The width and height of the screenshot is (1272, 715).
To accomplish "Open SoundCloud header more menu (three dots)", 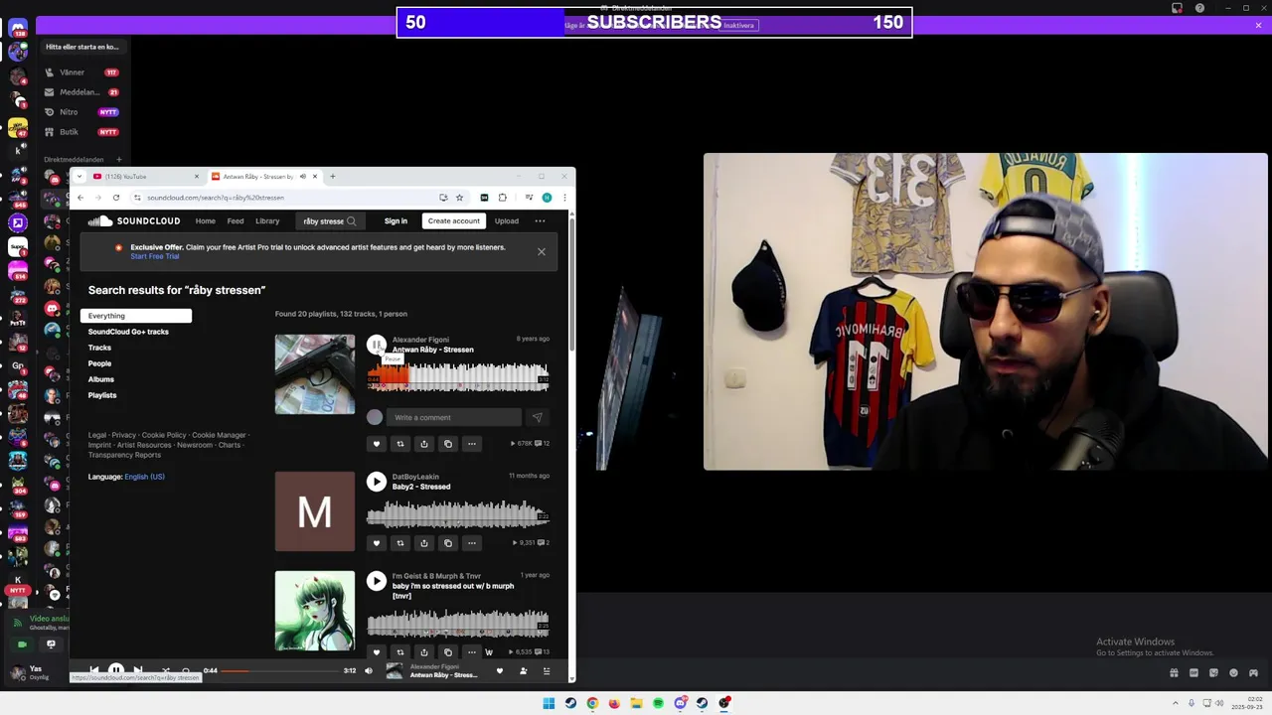I will coord(540,221).
